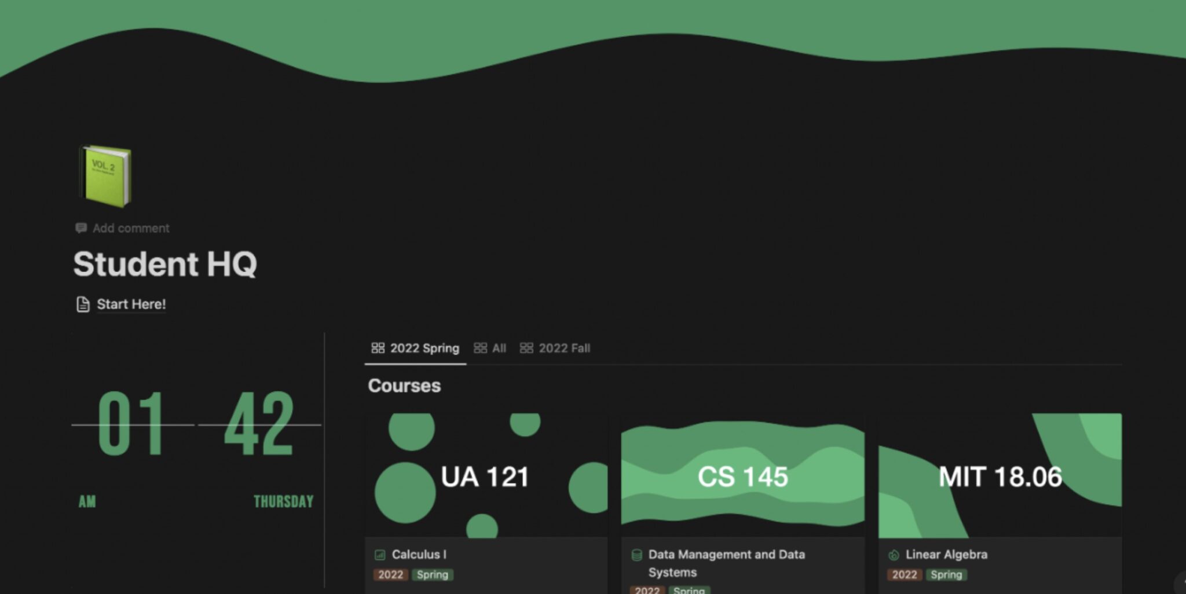Open the UA 121 course cover card

486,476
